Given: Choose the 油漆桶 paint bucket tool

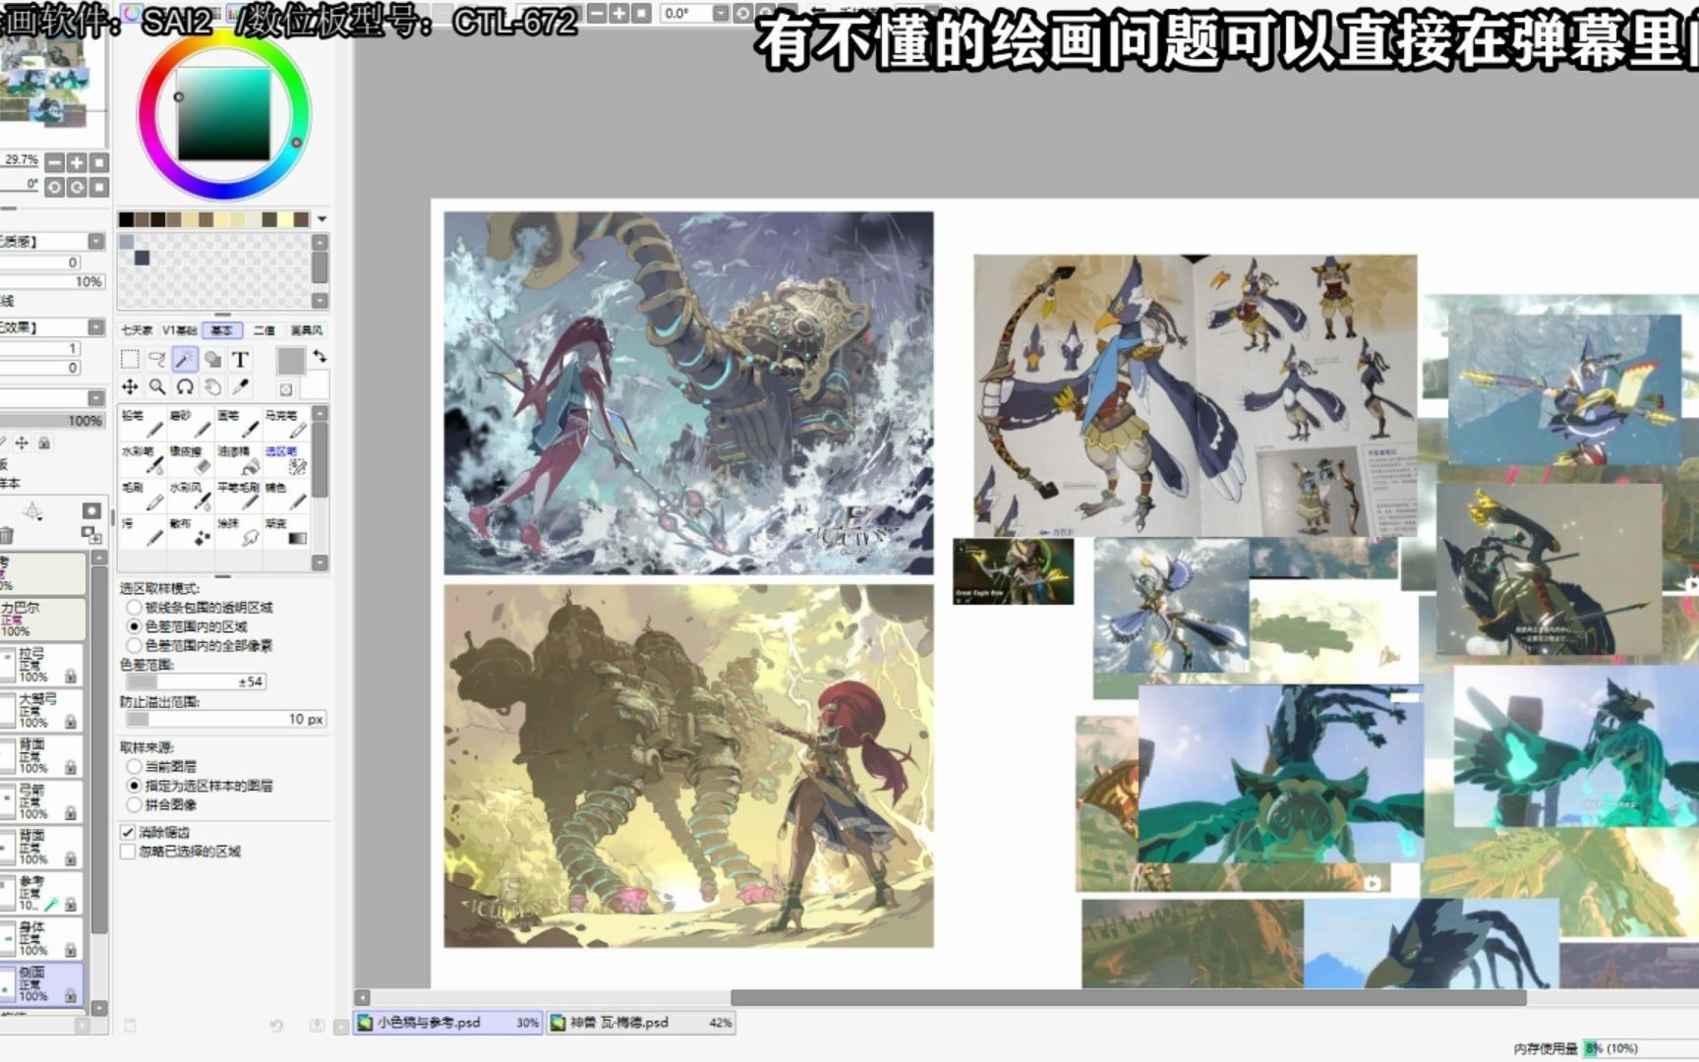Looking at the screenshot, I should tap(238, 460).
